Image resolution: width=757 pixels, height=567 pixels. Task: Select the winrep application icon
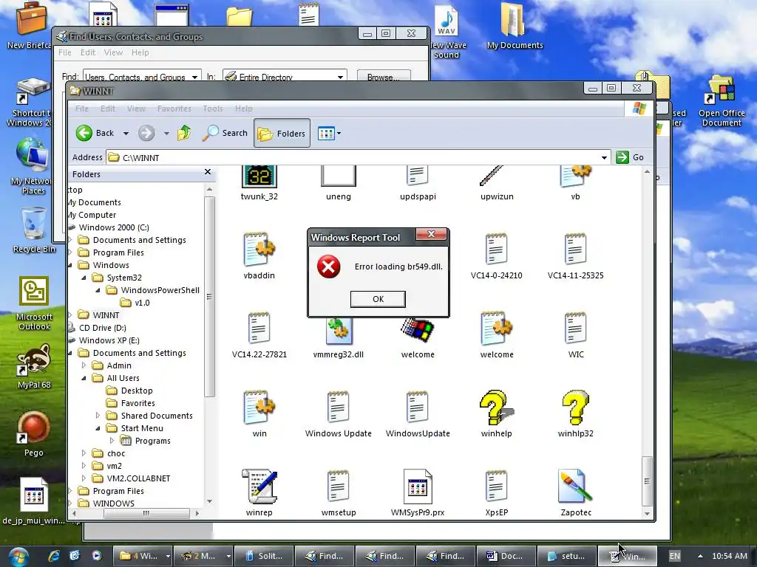259,492
